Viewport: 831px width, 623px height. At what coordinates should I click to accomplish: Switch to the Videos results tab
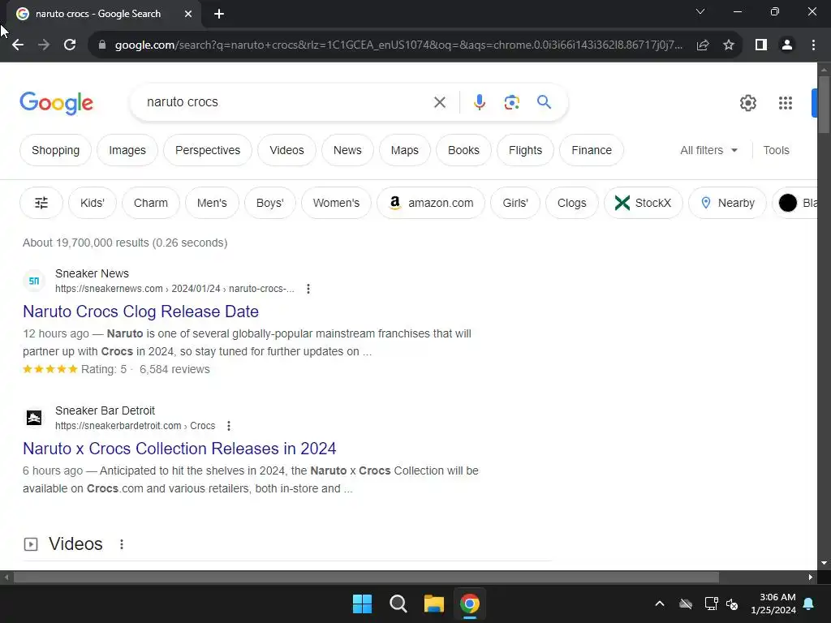(x=286, y=150)
